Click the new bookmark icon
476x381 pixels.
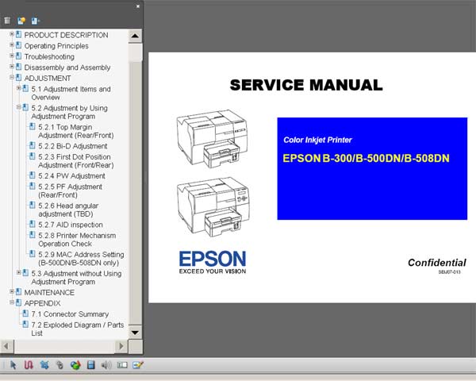[21, 21]
